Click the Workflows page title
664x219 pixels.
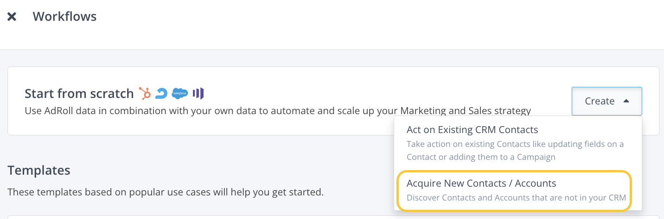[x=64, y=17]
